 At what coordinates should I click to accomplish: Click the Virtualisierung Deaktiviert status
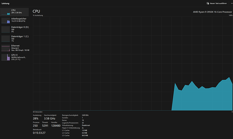point(85,125)
